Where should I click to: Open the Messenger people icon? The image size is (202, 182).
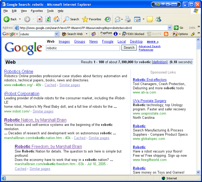click(x=158, y=19)
